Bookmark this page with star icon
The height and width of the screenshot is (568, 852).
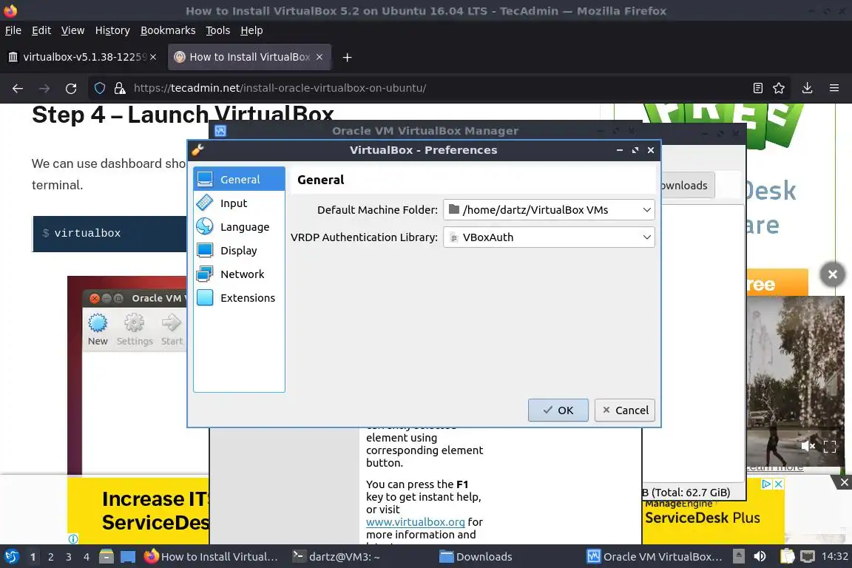coord(779,88)
